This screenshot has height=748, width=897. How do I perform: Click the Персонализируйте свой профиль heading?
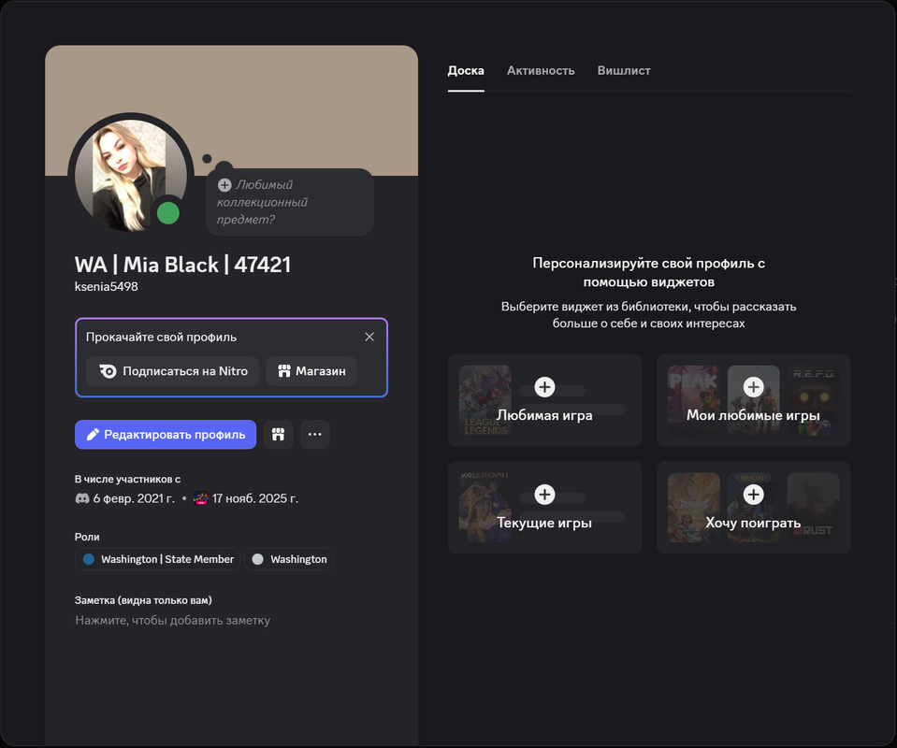(649, 272)
